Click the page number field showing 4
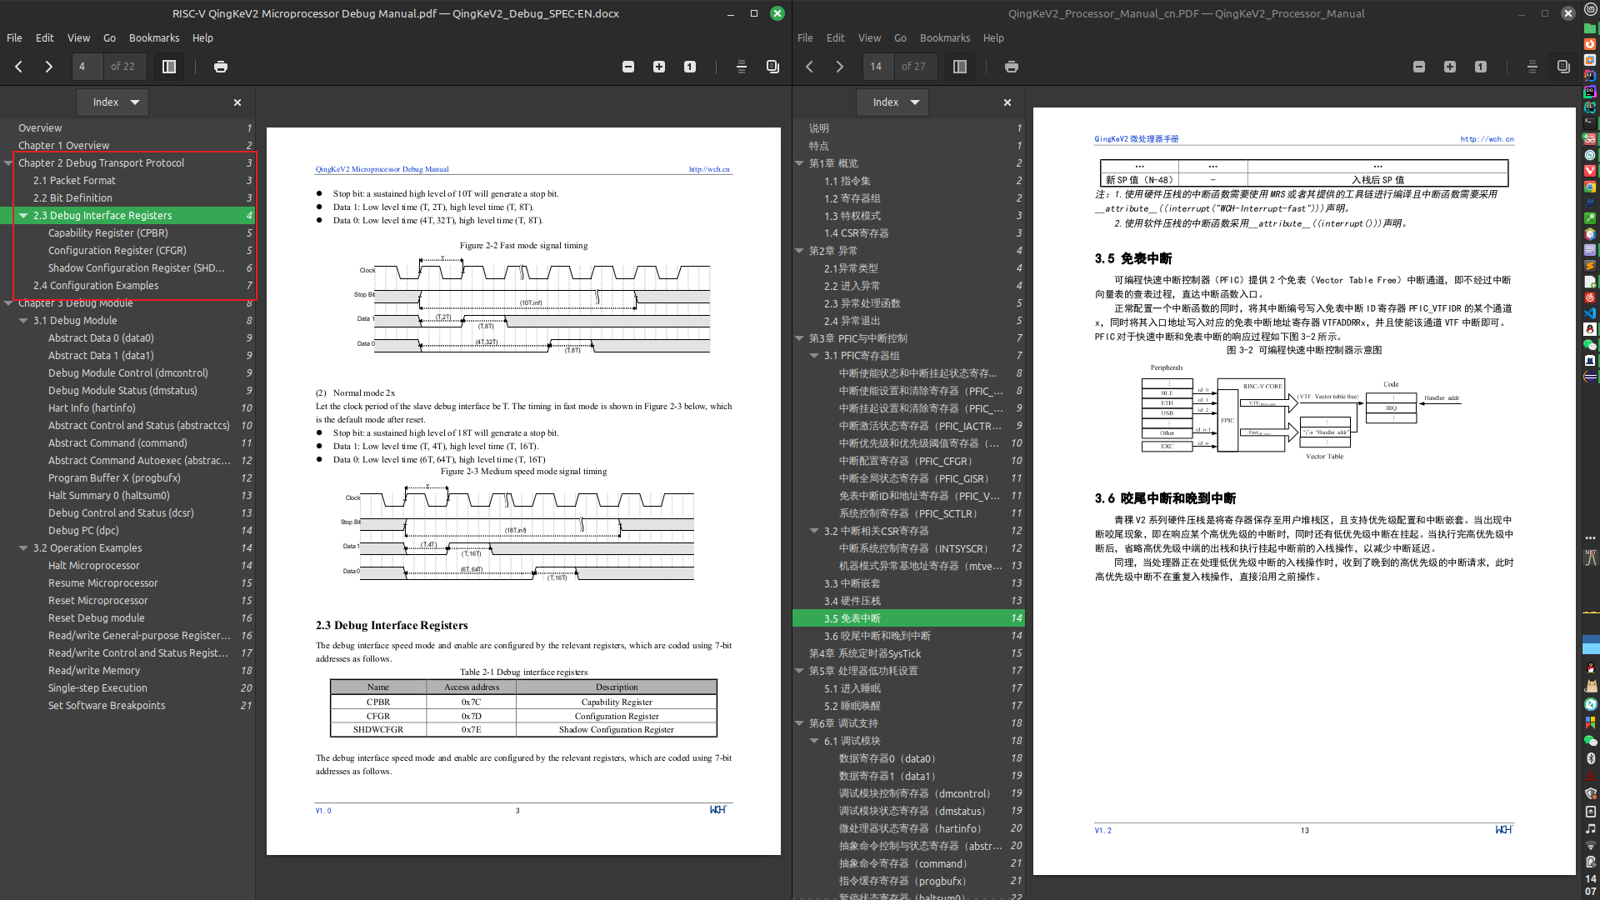Screen dimensions: 1600x900 [87, 67]
